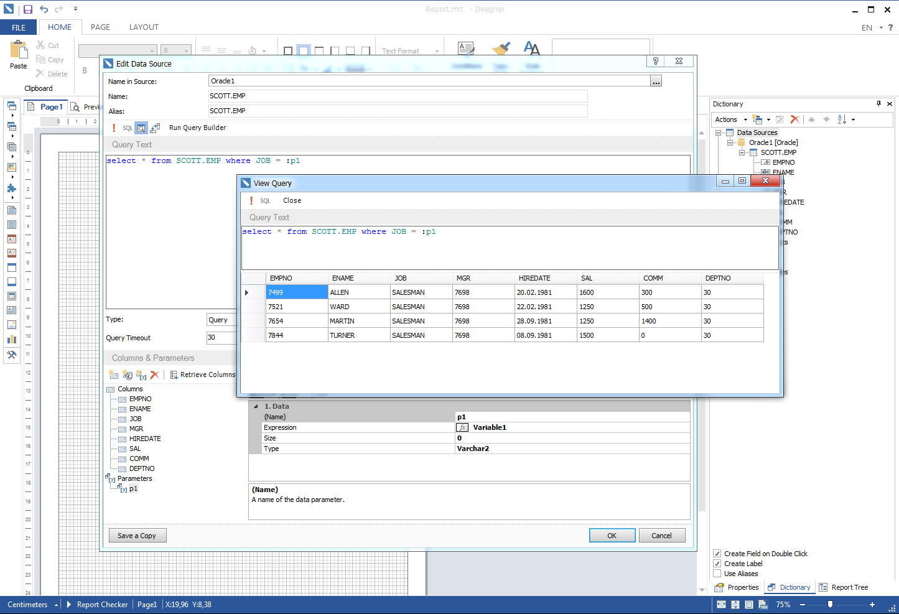Collapse the 1. Data property group

(256, 406)
